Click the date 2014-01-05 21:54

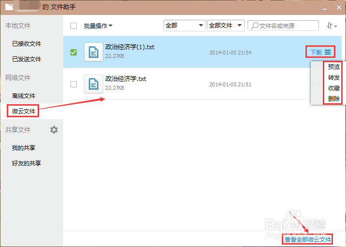pos(230,53)
